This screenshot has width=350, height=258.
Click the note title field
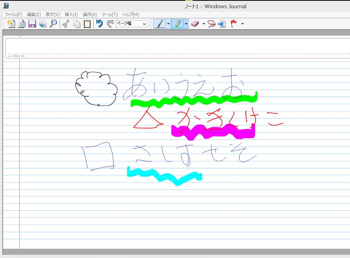click(175, 46)
